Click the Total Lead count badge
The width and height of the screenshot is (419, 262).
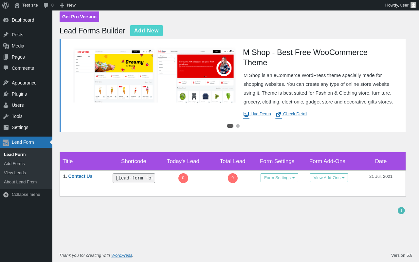(x=233, y=178)
